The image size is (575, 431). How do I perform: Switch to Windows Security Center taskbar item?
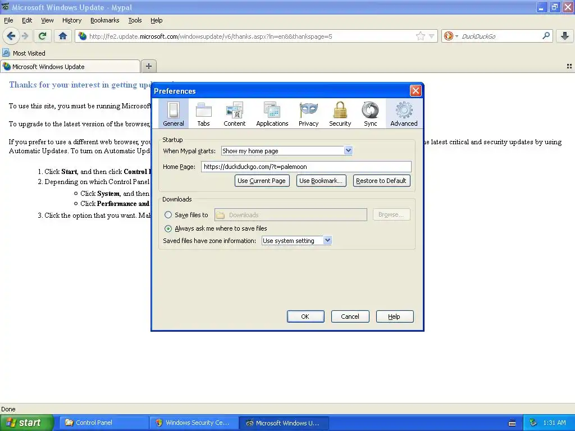[x=194, y=423]
